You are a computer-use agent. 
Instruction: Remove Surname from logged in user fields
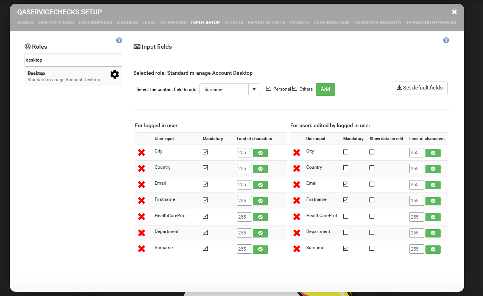[142, 249]
